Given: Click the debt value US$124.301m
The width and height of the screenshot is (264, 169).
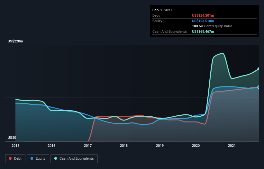Looking at the screenshot, I should [x=203, y=15].
